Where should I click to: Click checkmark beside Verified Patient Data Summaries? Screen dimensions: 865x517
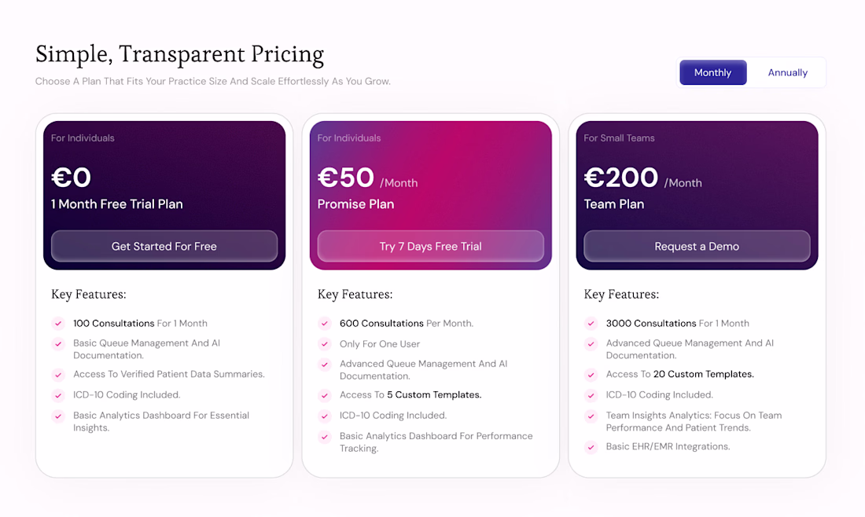coord(58,375)
